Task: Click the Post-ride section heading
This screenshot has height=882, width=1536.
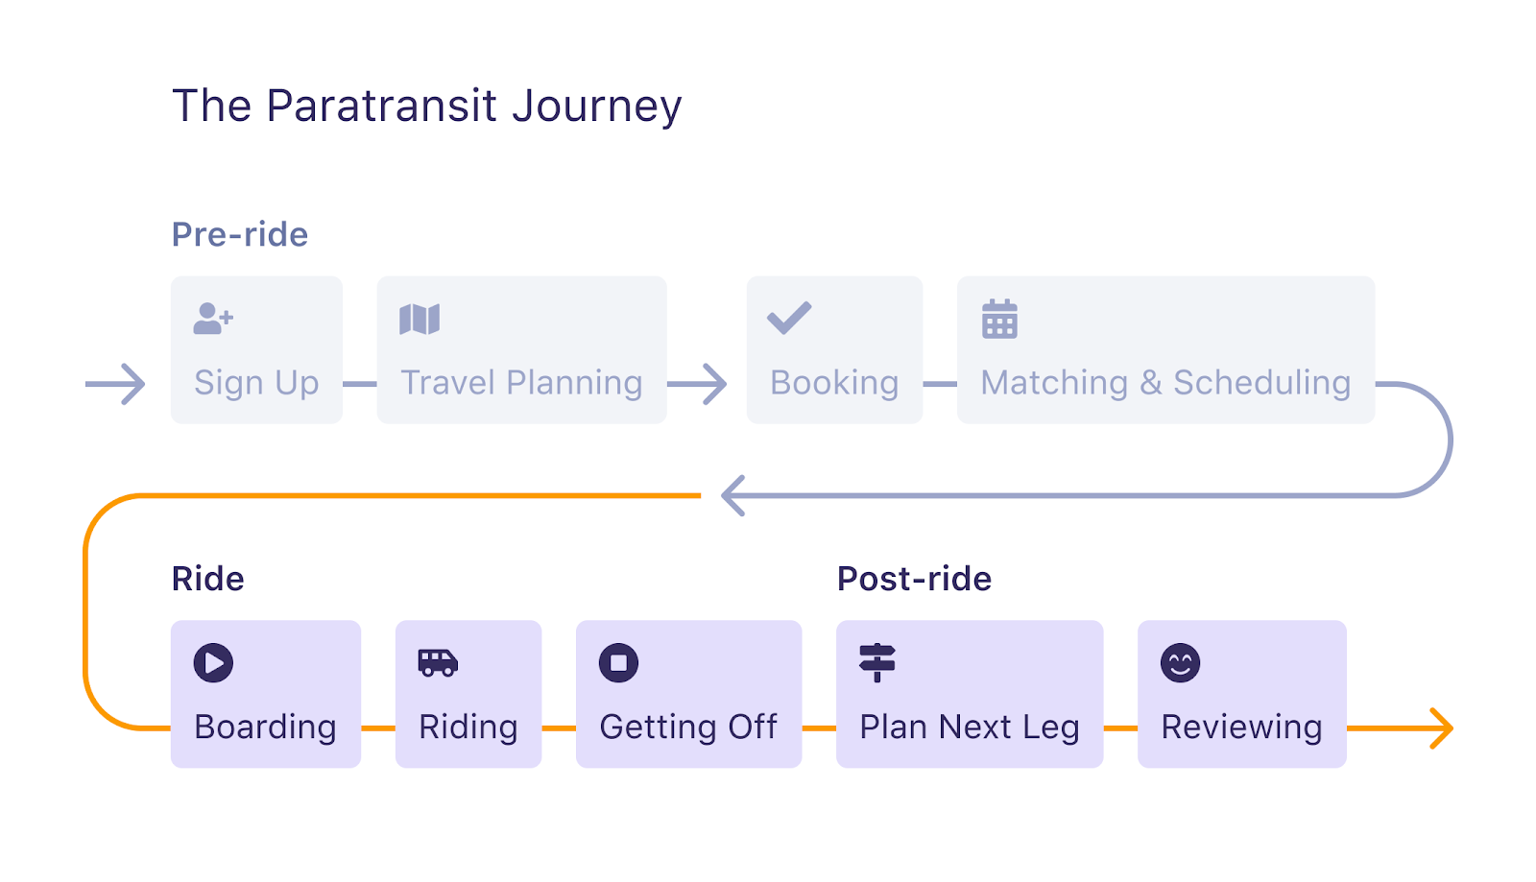Action: point(914,579)
